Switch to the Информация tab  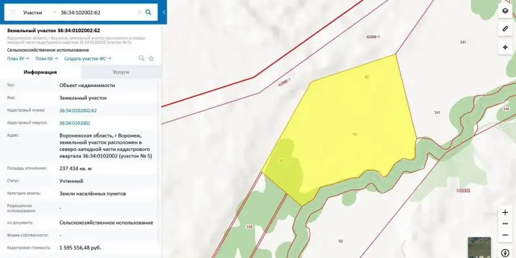pyautogui.click(x=40, y=72)
